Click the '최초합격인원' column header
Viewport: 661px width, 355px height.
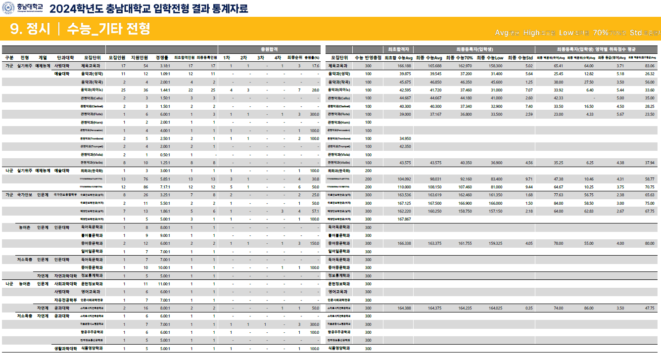(184, 57)
